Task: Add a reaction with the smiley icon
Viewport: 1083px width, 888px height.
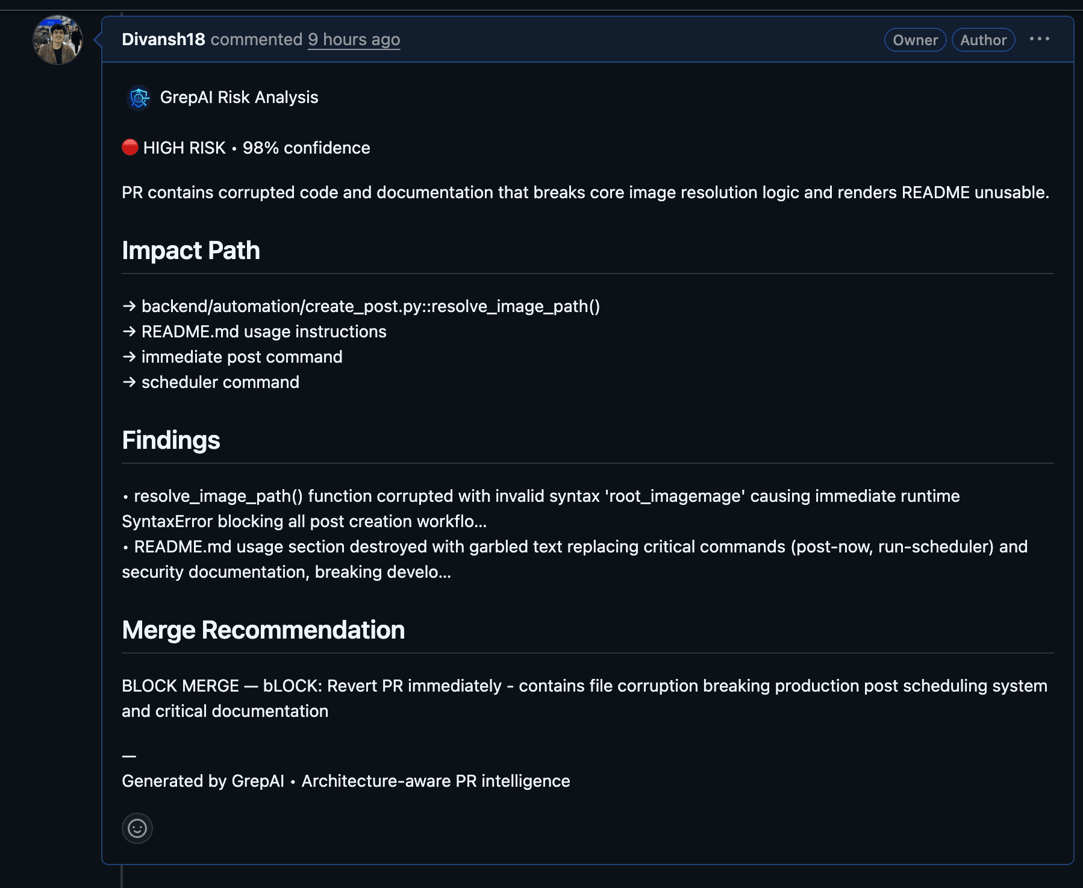Action: [137, 828]
